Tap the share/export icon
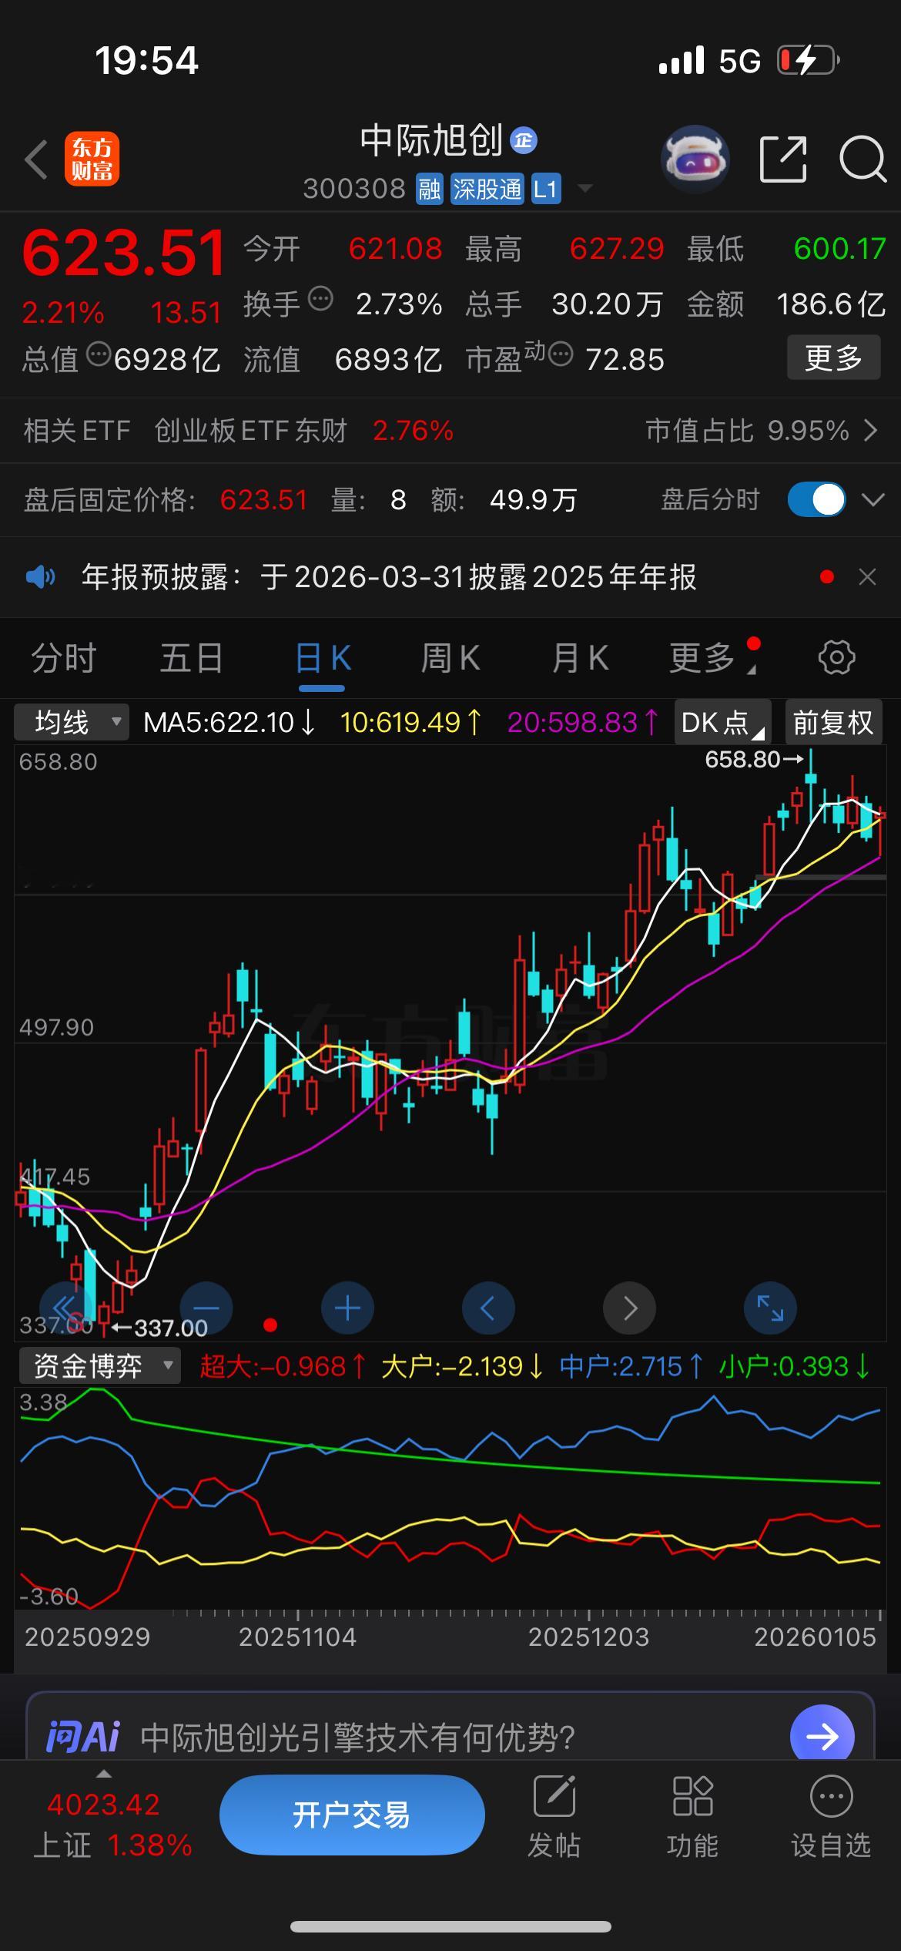Viewport: 901px width, 1951px height. point(783,160)
